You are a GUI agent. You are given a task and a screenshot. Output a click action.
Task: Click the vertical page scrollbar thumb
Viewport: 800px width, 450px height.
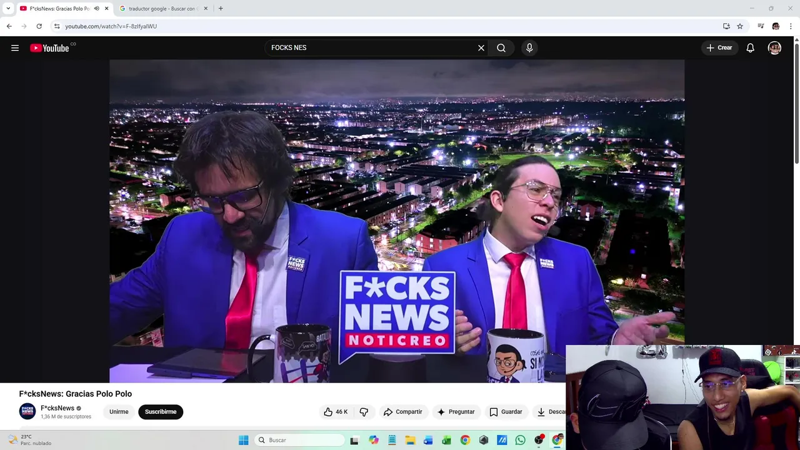click(x=796, y=105)
